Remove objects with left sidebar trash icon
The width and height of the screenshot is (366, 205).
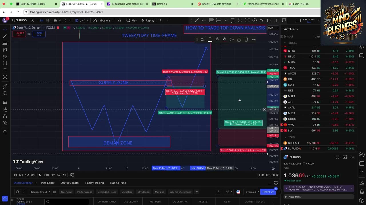pyautogui.click(x=5, y=132)
